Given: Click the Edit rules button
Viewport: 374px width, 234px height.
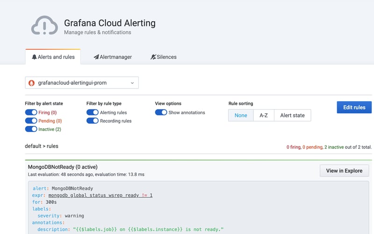Looking at the screenshot, I should click(354, 108).
